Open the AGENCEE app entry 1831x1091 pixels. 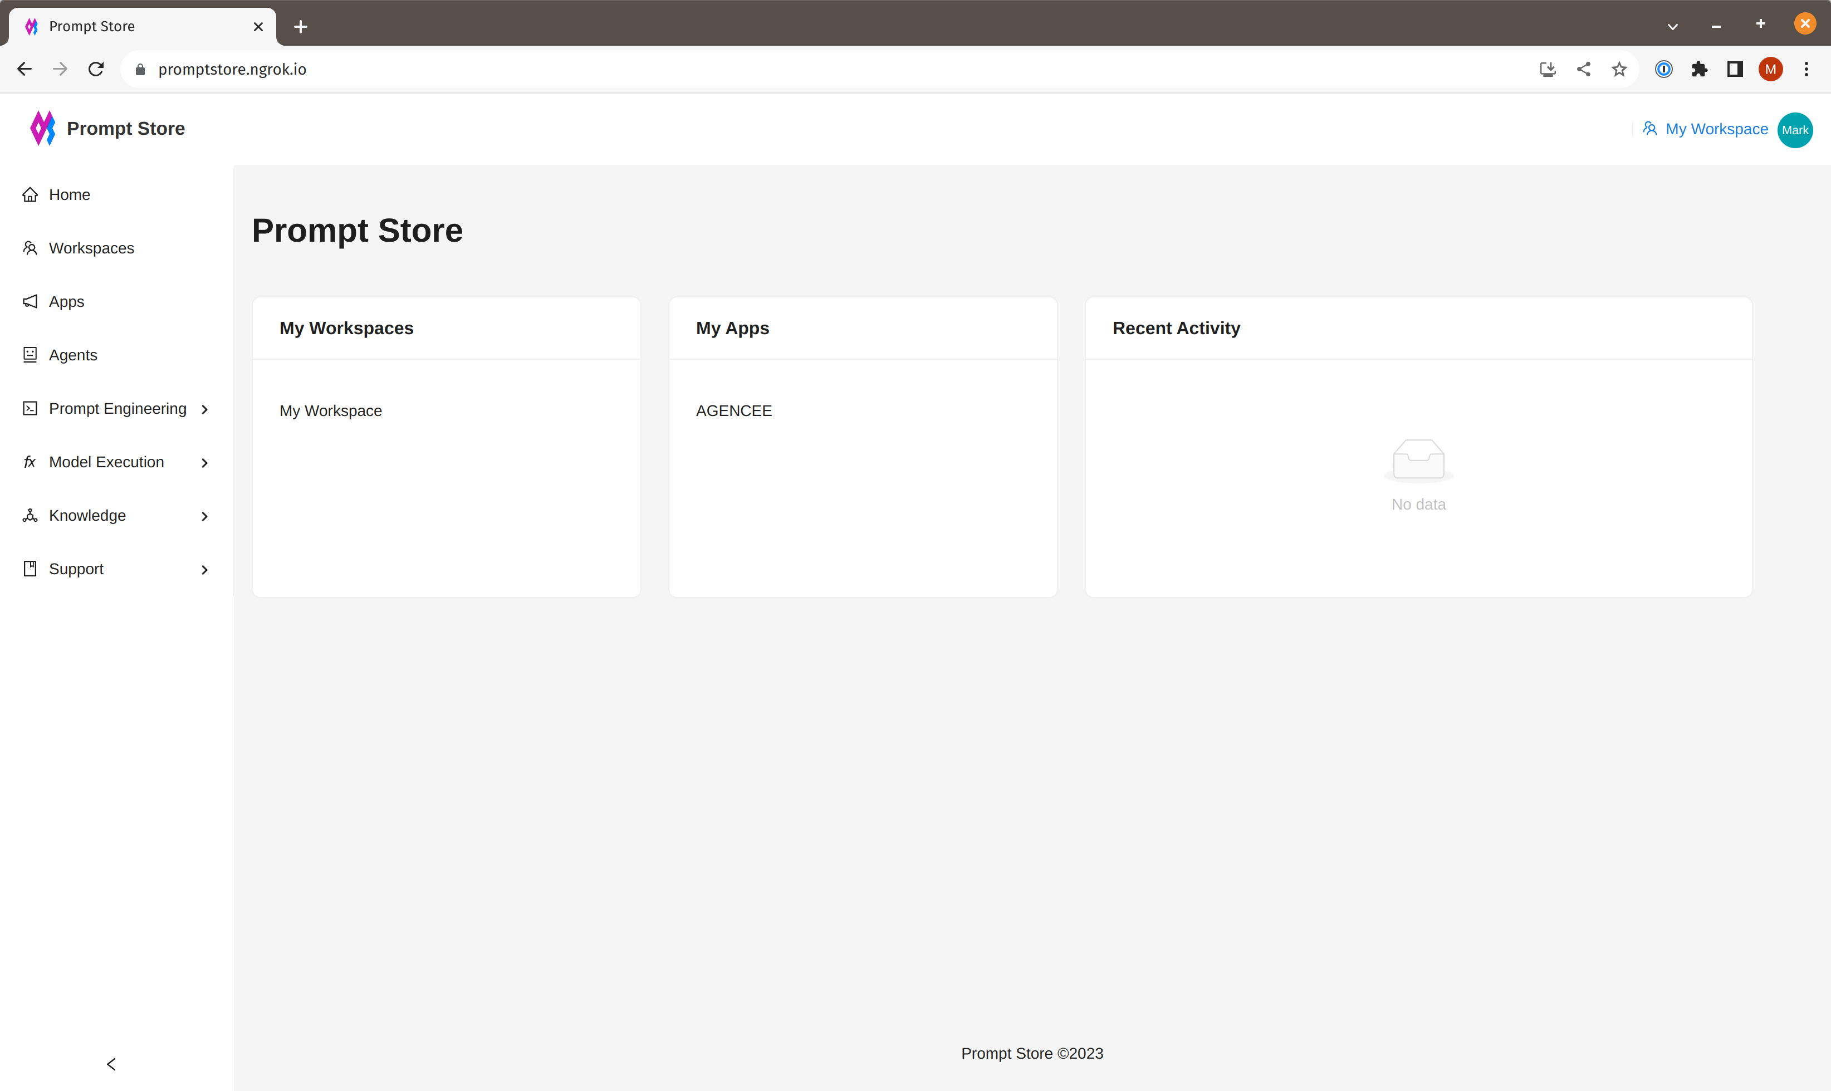[x=733, y=411]
